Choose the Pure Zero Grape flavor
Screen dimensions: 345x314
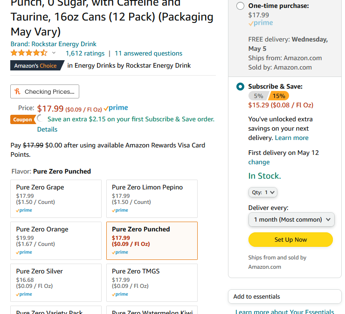coord(56,199)
